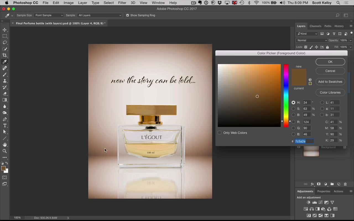Open the Filter menu
354x221 pixels.
click(122, 3)
